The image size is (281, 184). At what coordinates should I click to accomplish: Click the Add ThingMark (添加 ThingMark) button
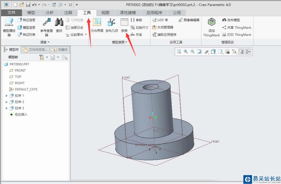click(x=212, y=27)
